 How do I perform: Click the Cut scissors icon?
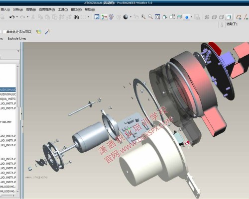tap(33, 17)
